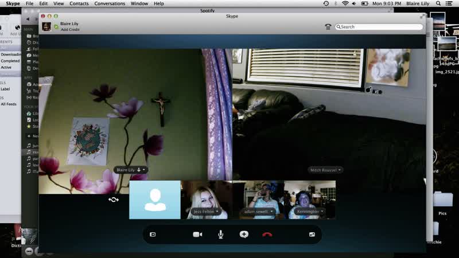Click the swap video view arrows
Viewport: 459px width, 258px height.
point(113,200)
